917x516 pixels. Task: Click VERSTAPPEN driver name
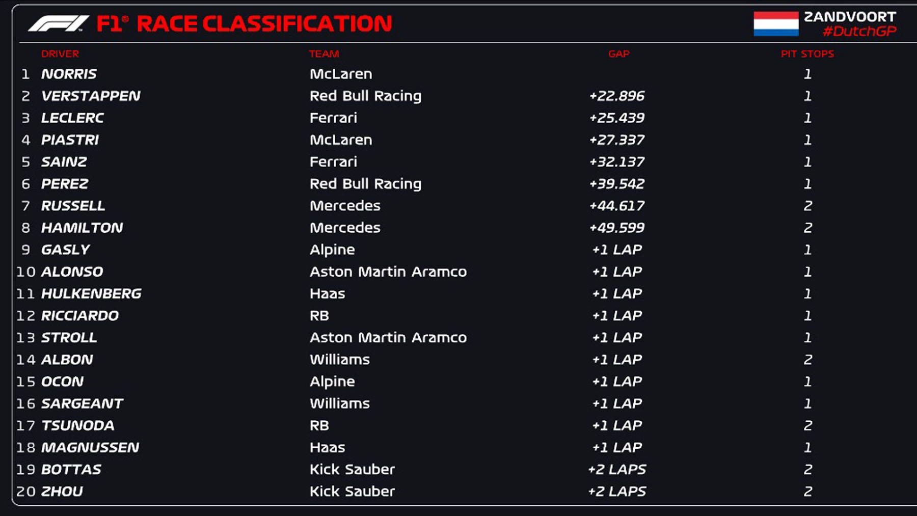click(91, 96)
